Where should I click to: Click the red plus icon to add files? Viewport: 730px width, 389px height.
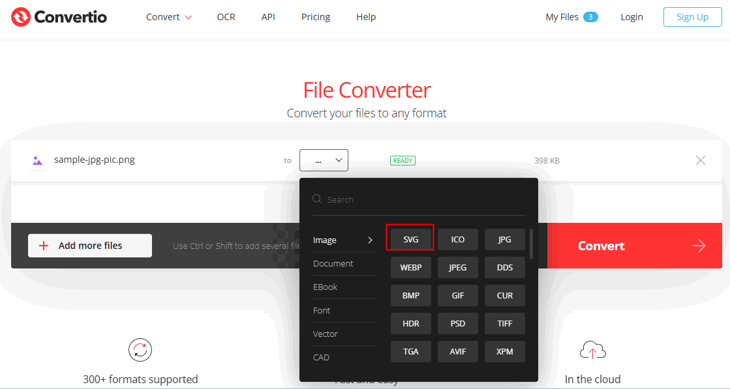tap(44, 246)
